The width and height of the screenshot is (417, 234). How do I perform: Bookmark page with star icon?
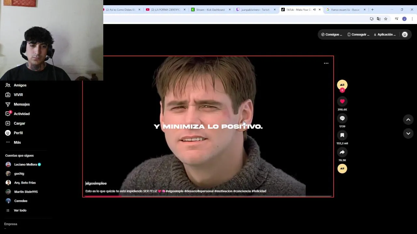tap(386, 19)
